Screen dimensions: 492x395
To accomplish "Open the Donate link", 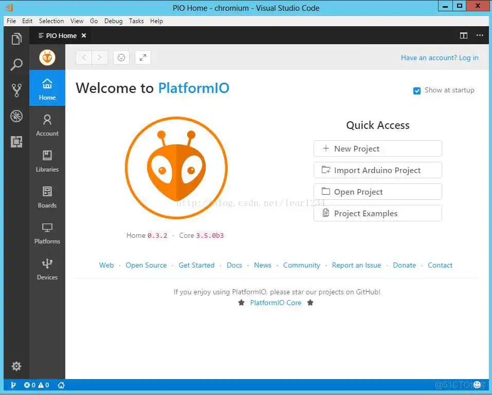I will pyautogui.click(x=404, y=265).
